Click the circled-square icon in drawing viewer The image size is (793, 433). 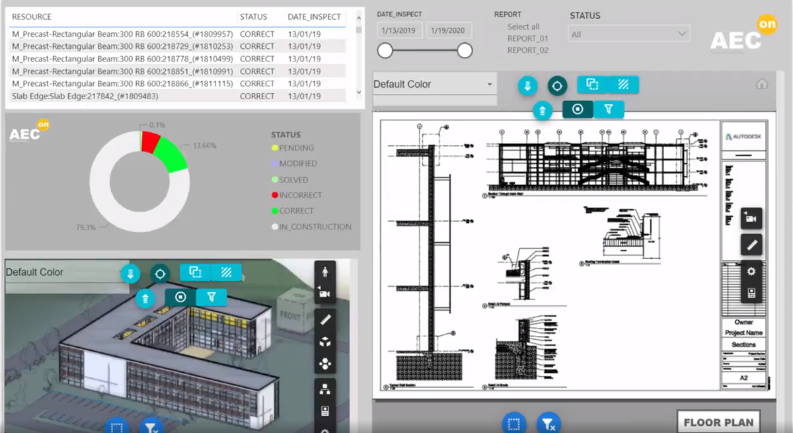tap(578, 109)
